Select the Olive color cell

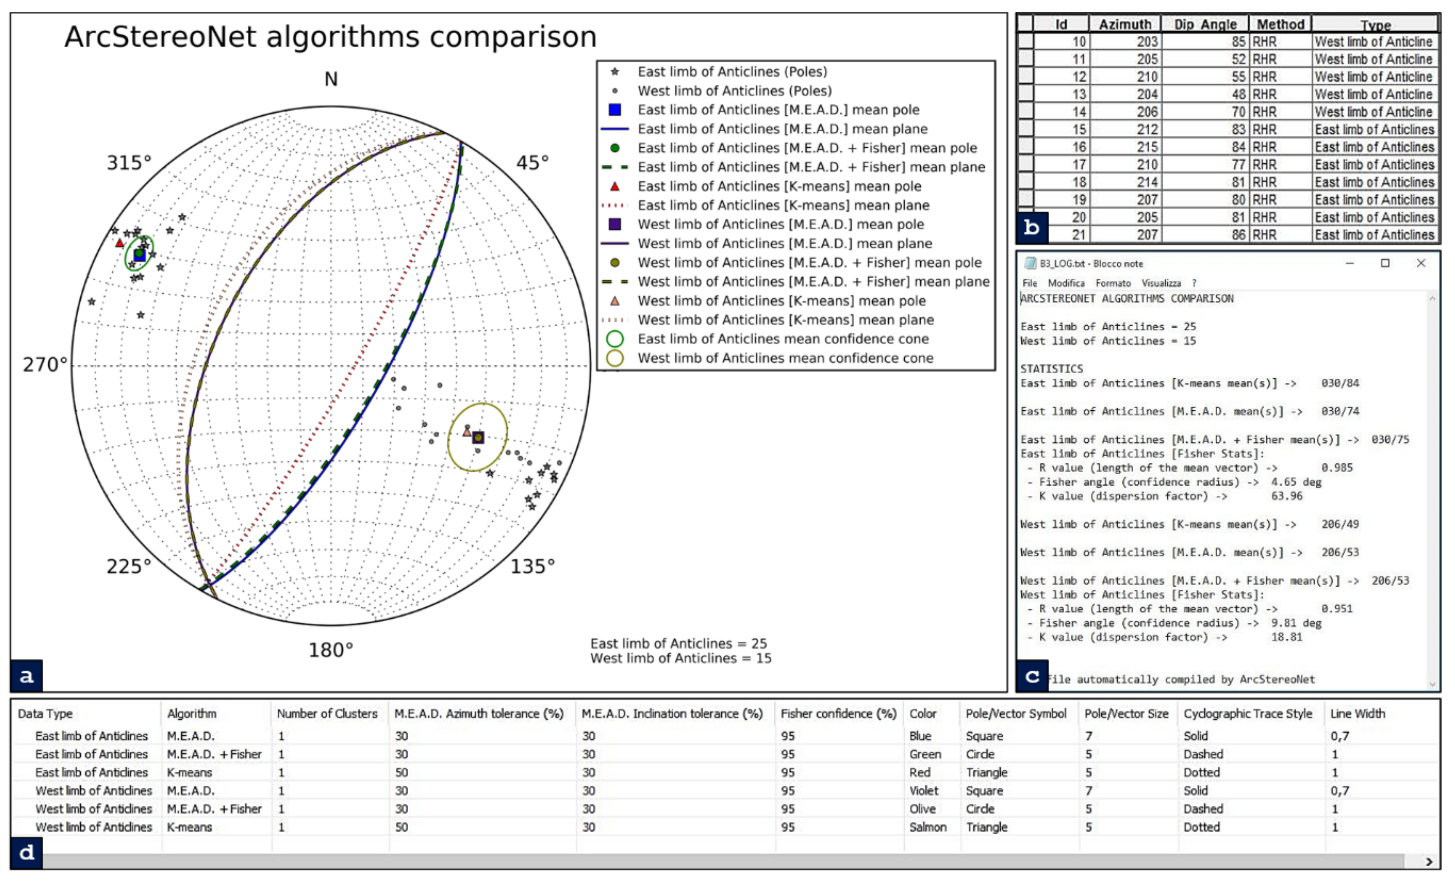click(922, 809)
